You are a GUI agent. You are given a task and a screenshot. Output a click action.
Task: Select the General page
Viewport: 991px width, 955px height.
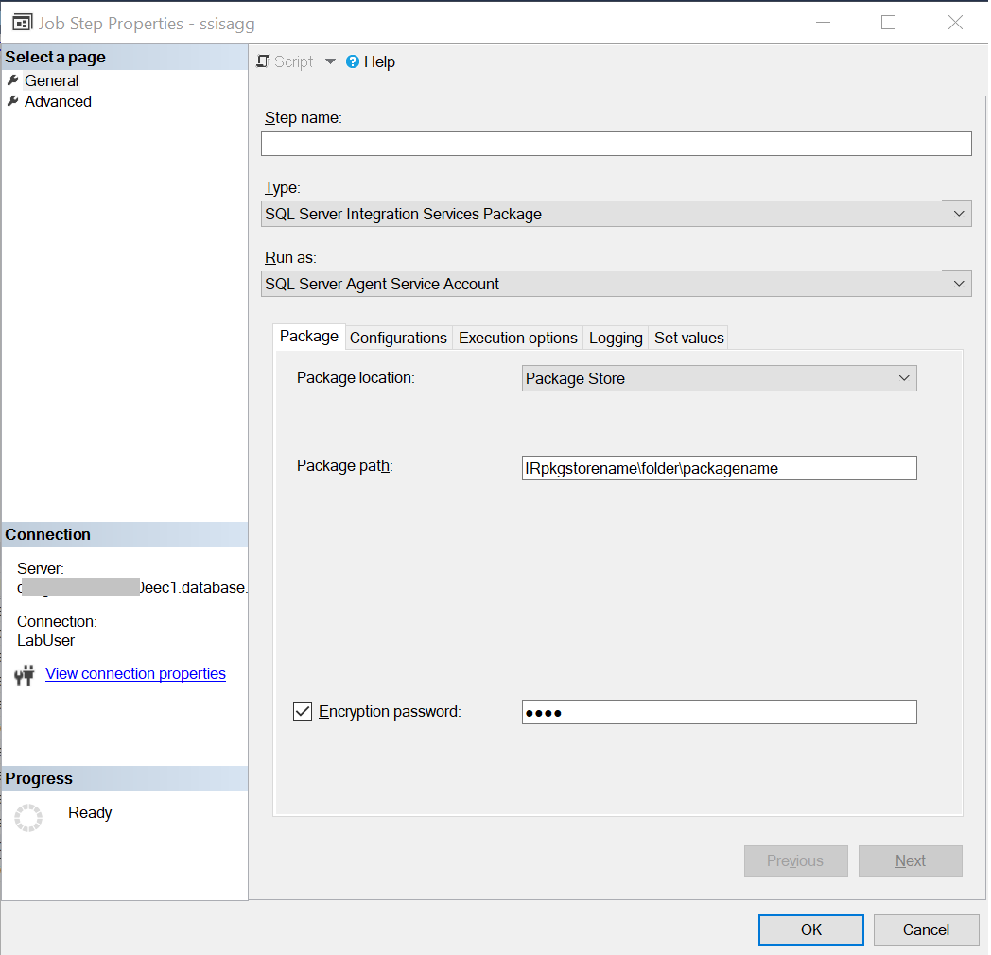click(x=51, y=81)
